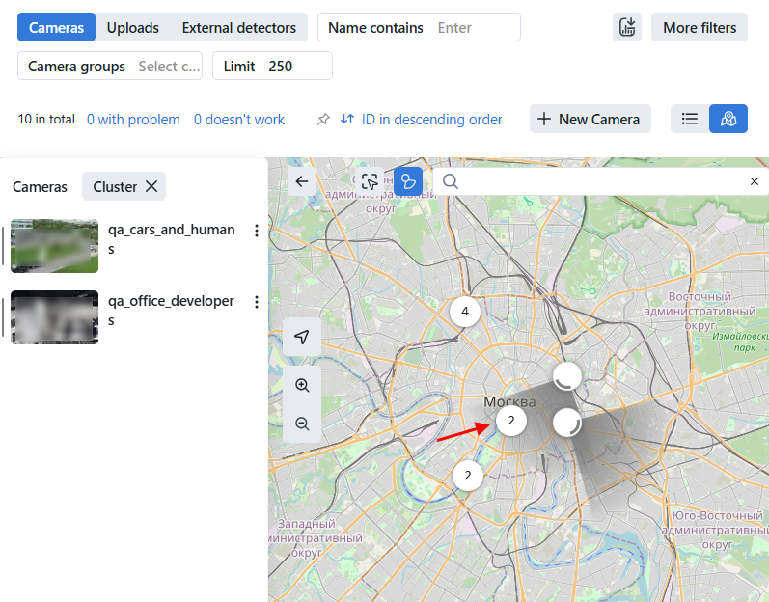Click the '0 with problem' link
The width and height of the screenshot is (769, 602).
(x=133, y=120)
